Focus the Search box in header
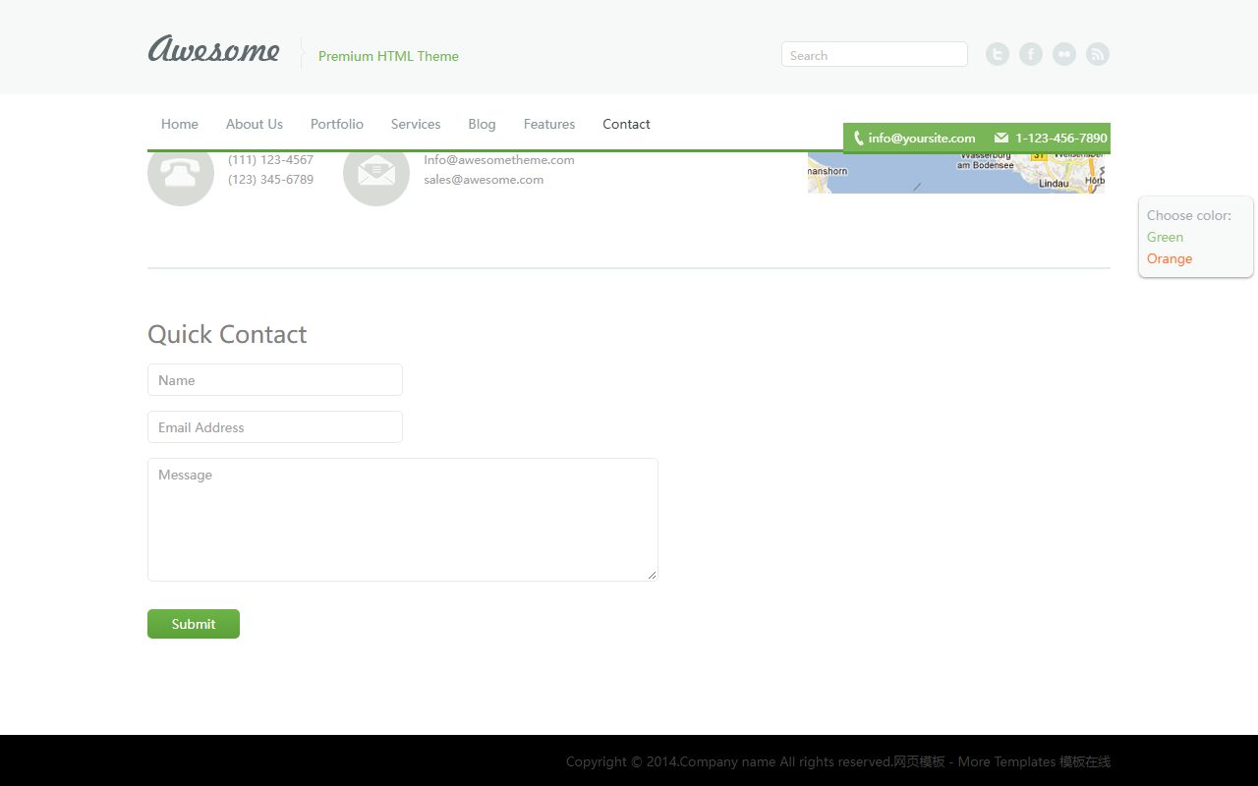Viewport: 1258px width, 786px height. pos(875,55)
